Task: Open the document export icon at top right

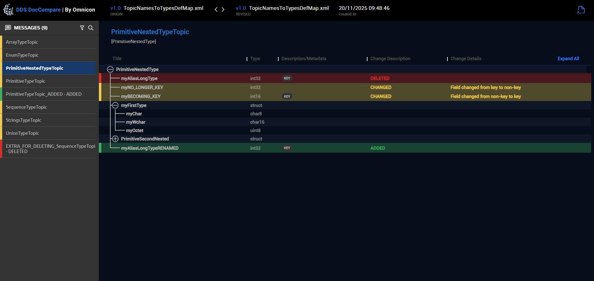Action: coord(581,10)
